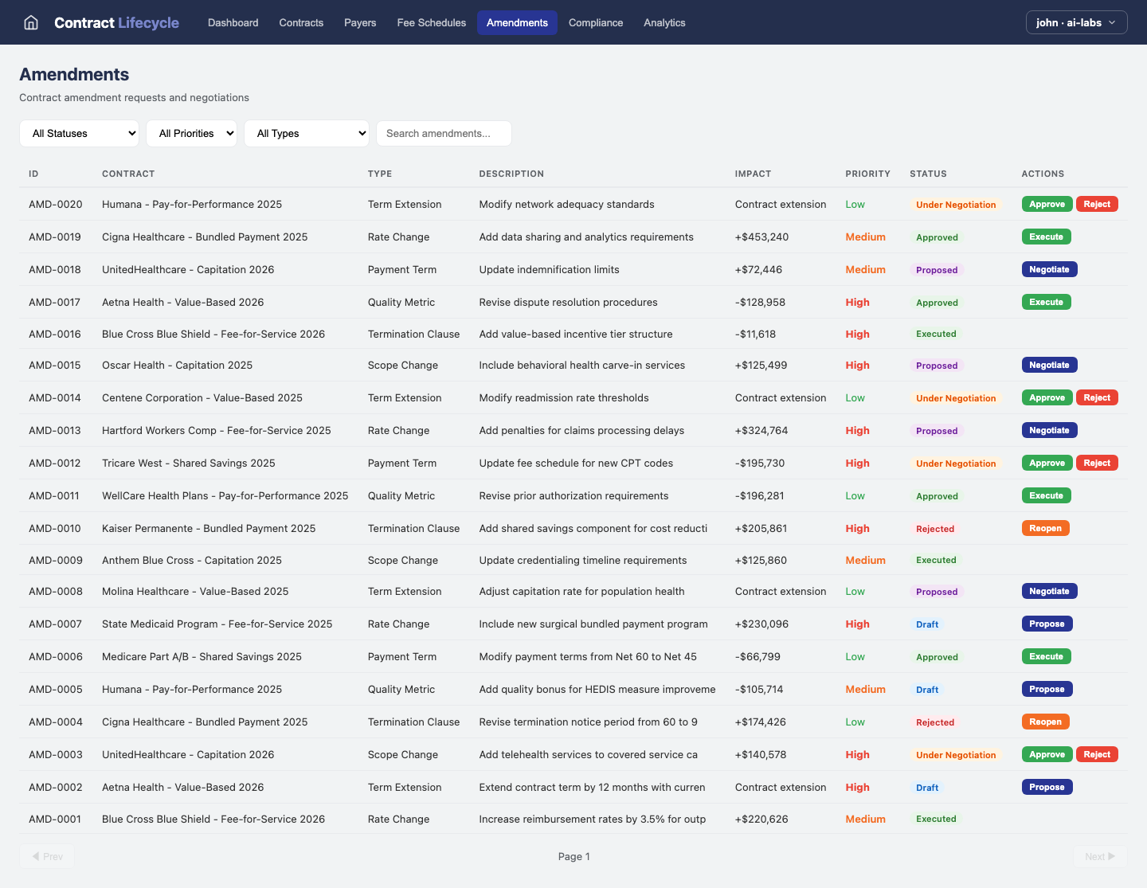Open the All Statuses filter dropdown

coord(79,133)
